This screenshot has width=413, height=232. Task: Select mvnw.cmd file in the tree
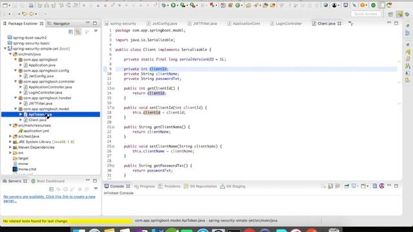pyautogui.click(x=27, y=169)
